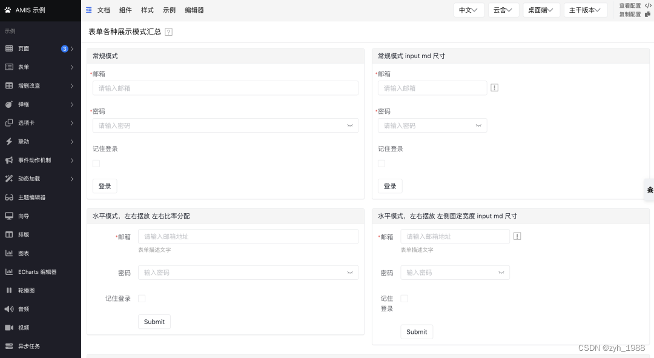Open the 桌面端 device dropdown
Screen dimensions: 654x358
click(x=541, y=10)
